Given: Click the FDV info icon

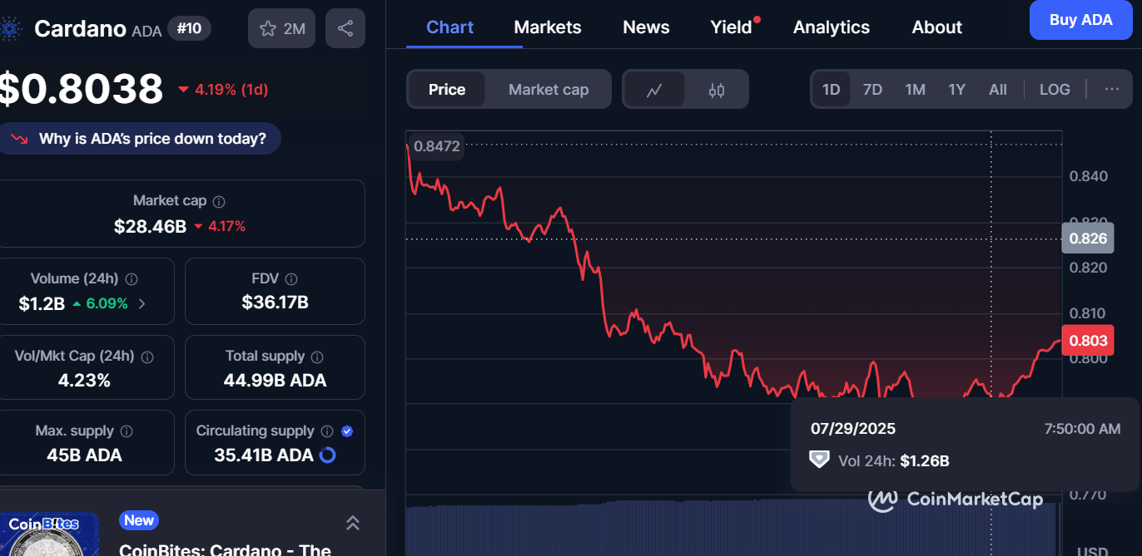Looking at the screenshot, I should pos(291,279).
